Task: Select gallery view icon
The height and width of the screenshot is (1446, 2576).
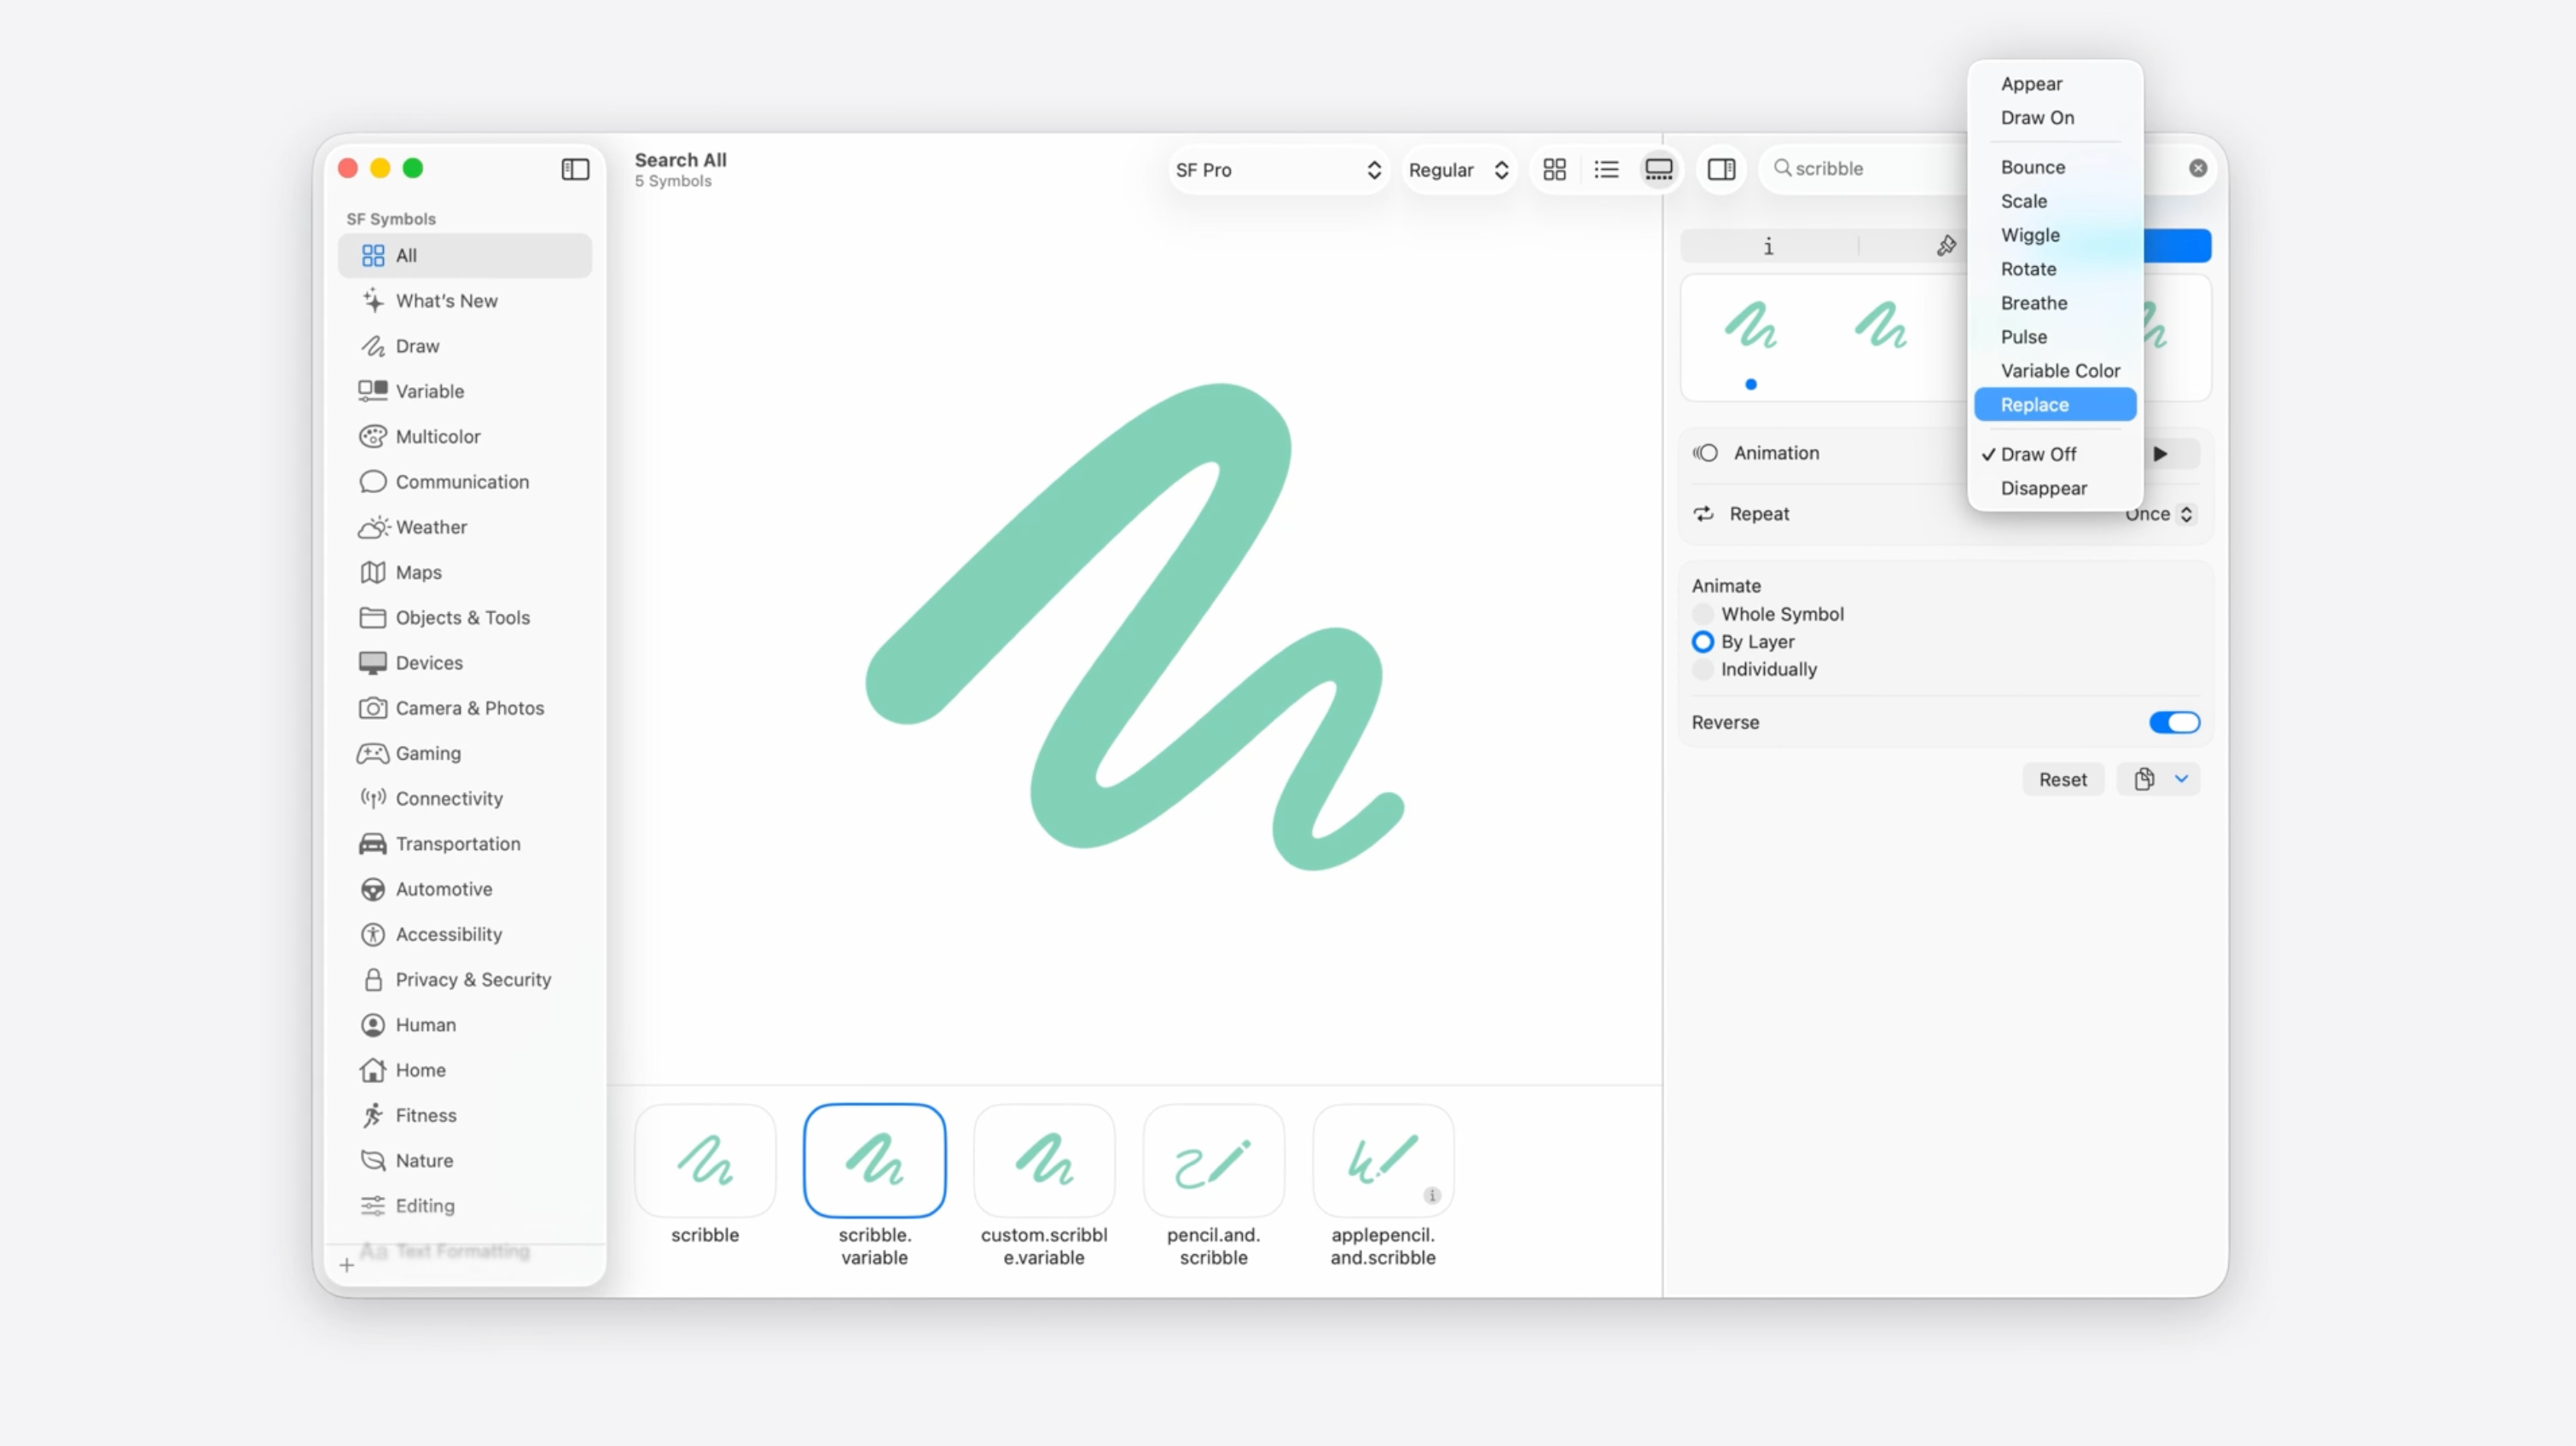Action: point(1658,169)
